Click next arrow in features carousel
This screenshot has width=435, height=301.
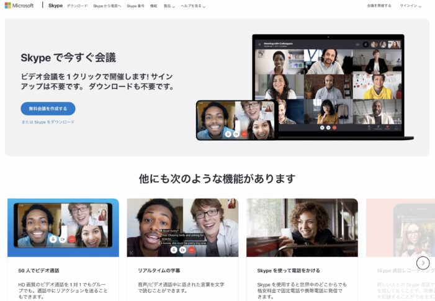tap(423, 263)
